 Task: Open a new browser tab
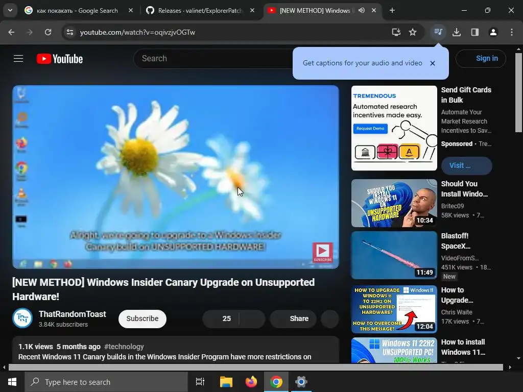(392, 10)
